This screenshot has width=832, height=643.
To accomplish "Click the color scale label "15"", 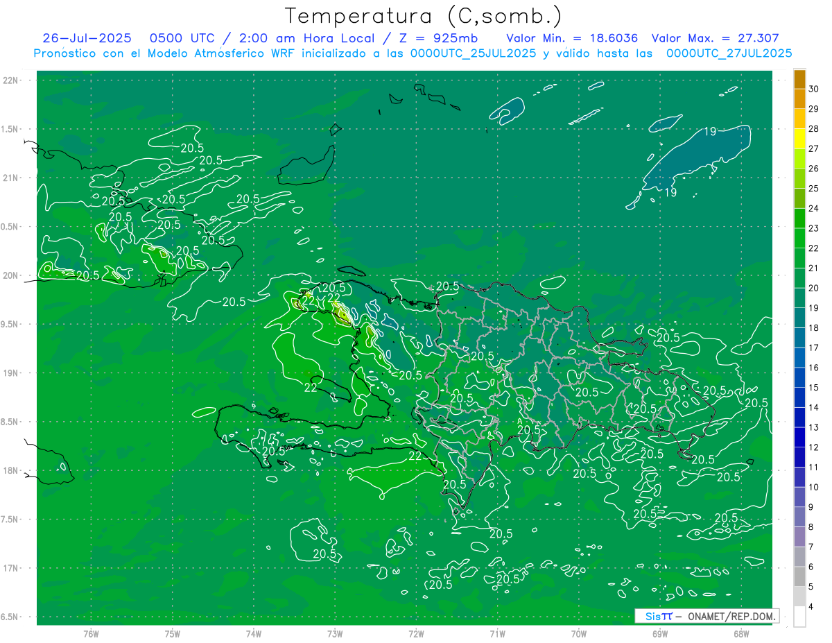I will pos(814,388).
